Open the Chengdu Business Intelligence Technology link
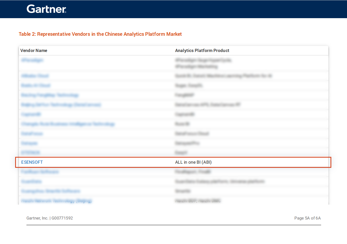Screen dimensions: 347x244 tap(68, 124)
